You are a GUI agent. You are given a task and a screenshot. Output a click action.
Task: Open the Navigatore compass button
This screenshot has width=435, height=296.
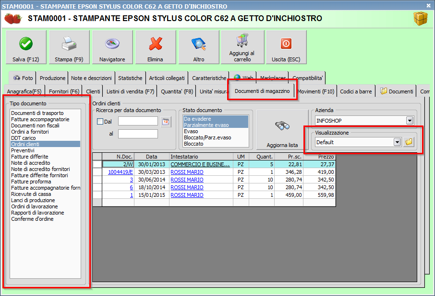click(112, 47)
